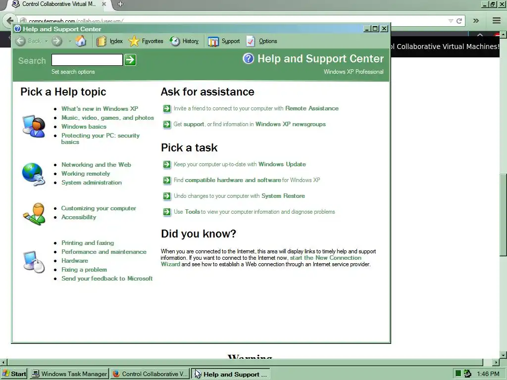The height and width of the screenshot is (380, 507).
Task: Open compatible hardware and software link
Action: 233,180
